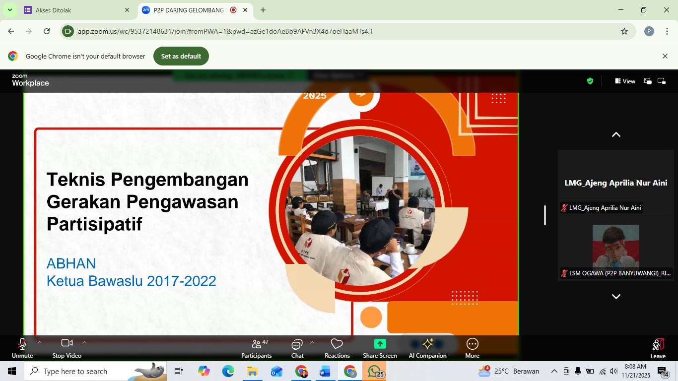Click the green encryption shield icon

pyautogui.click(x=590, y=81)
